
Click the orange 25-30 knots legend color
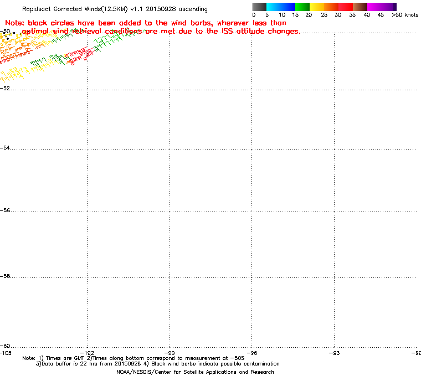tap(331, 7)
